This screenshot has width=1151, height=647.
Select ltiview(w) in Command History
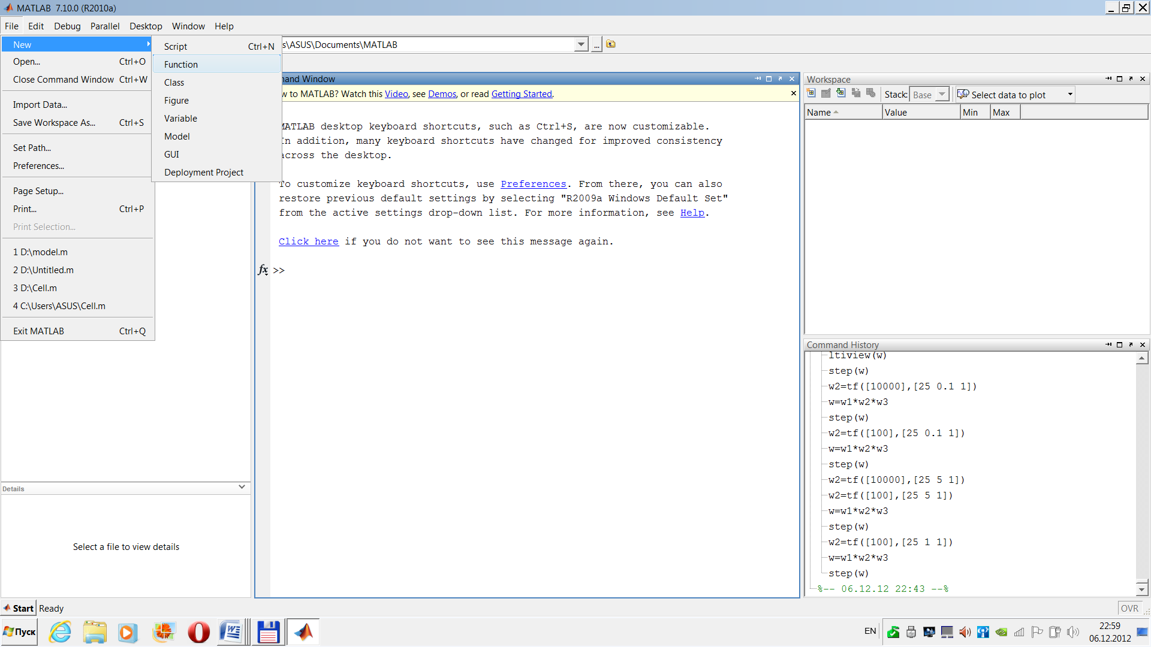coord(857,356)
